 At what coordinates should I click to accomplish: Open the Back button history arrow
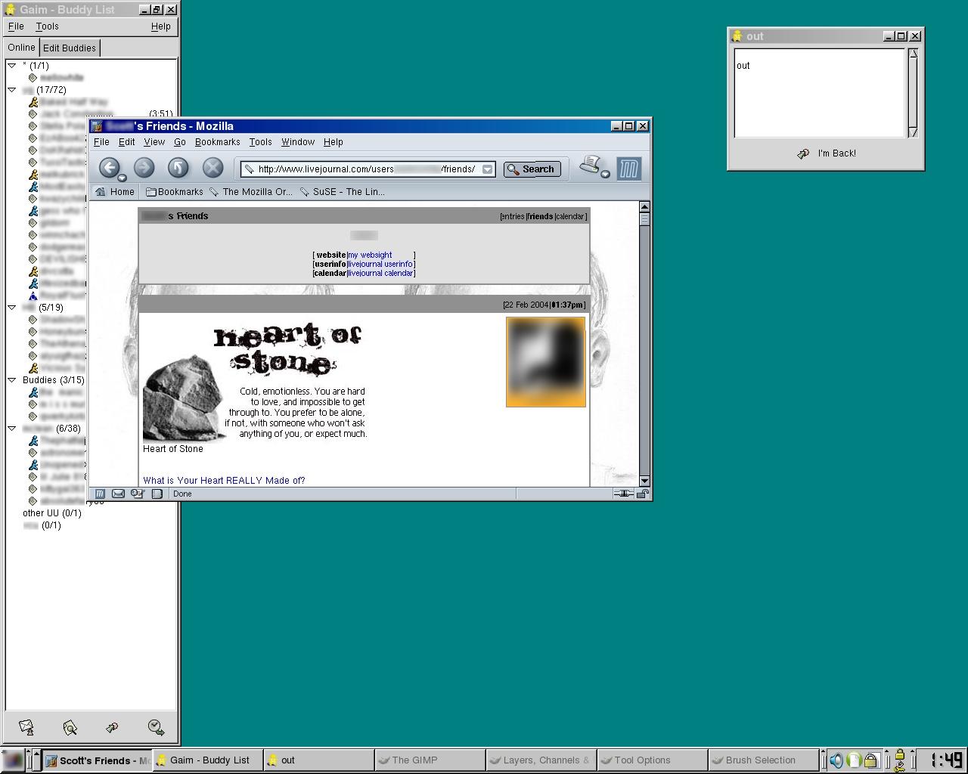(x=122, y=178)
